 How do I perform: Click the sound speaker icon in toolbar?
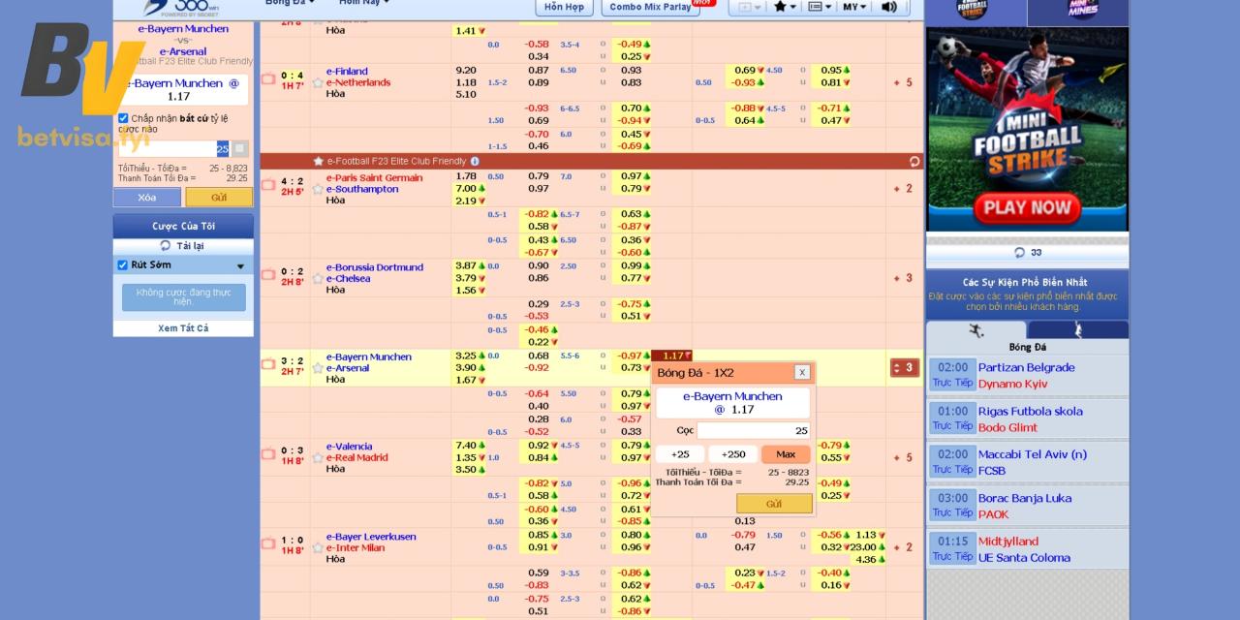point(889,7)
